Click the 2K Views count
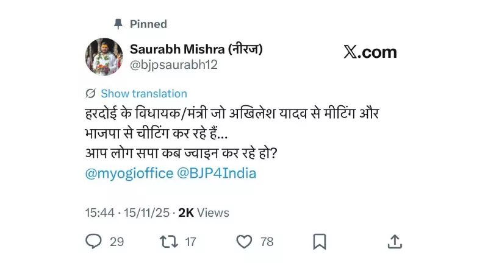The width and height of the screenshot is (488, 274). (203, 213)
